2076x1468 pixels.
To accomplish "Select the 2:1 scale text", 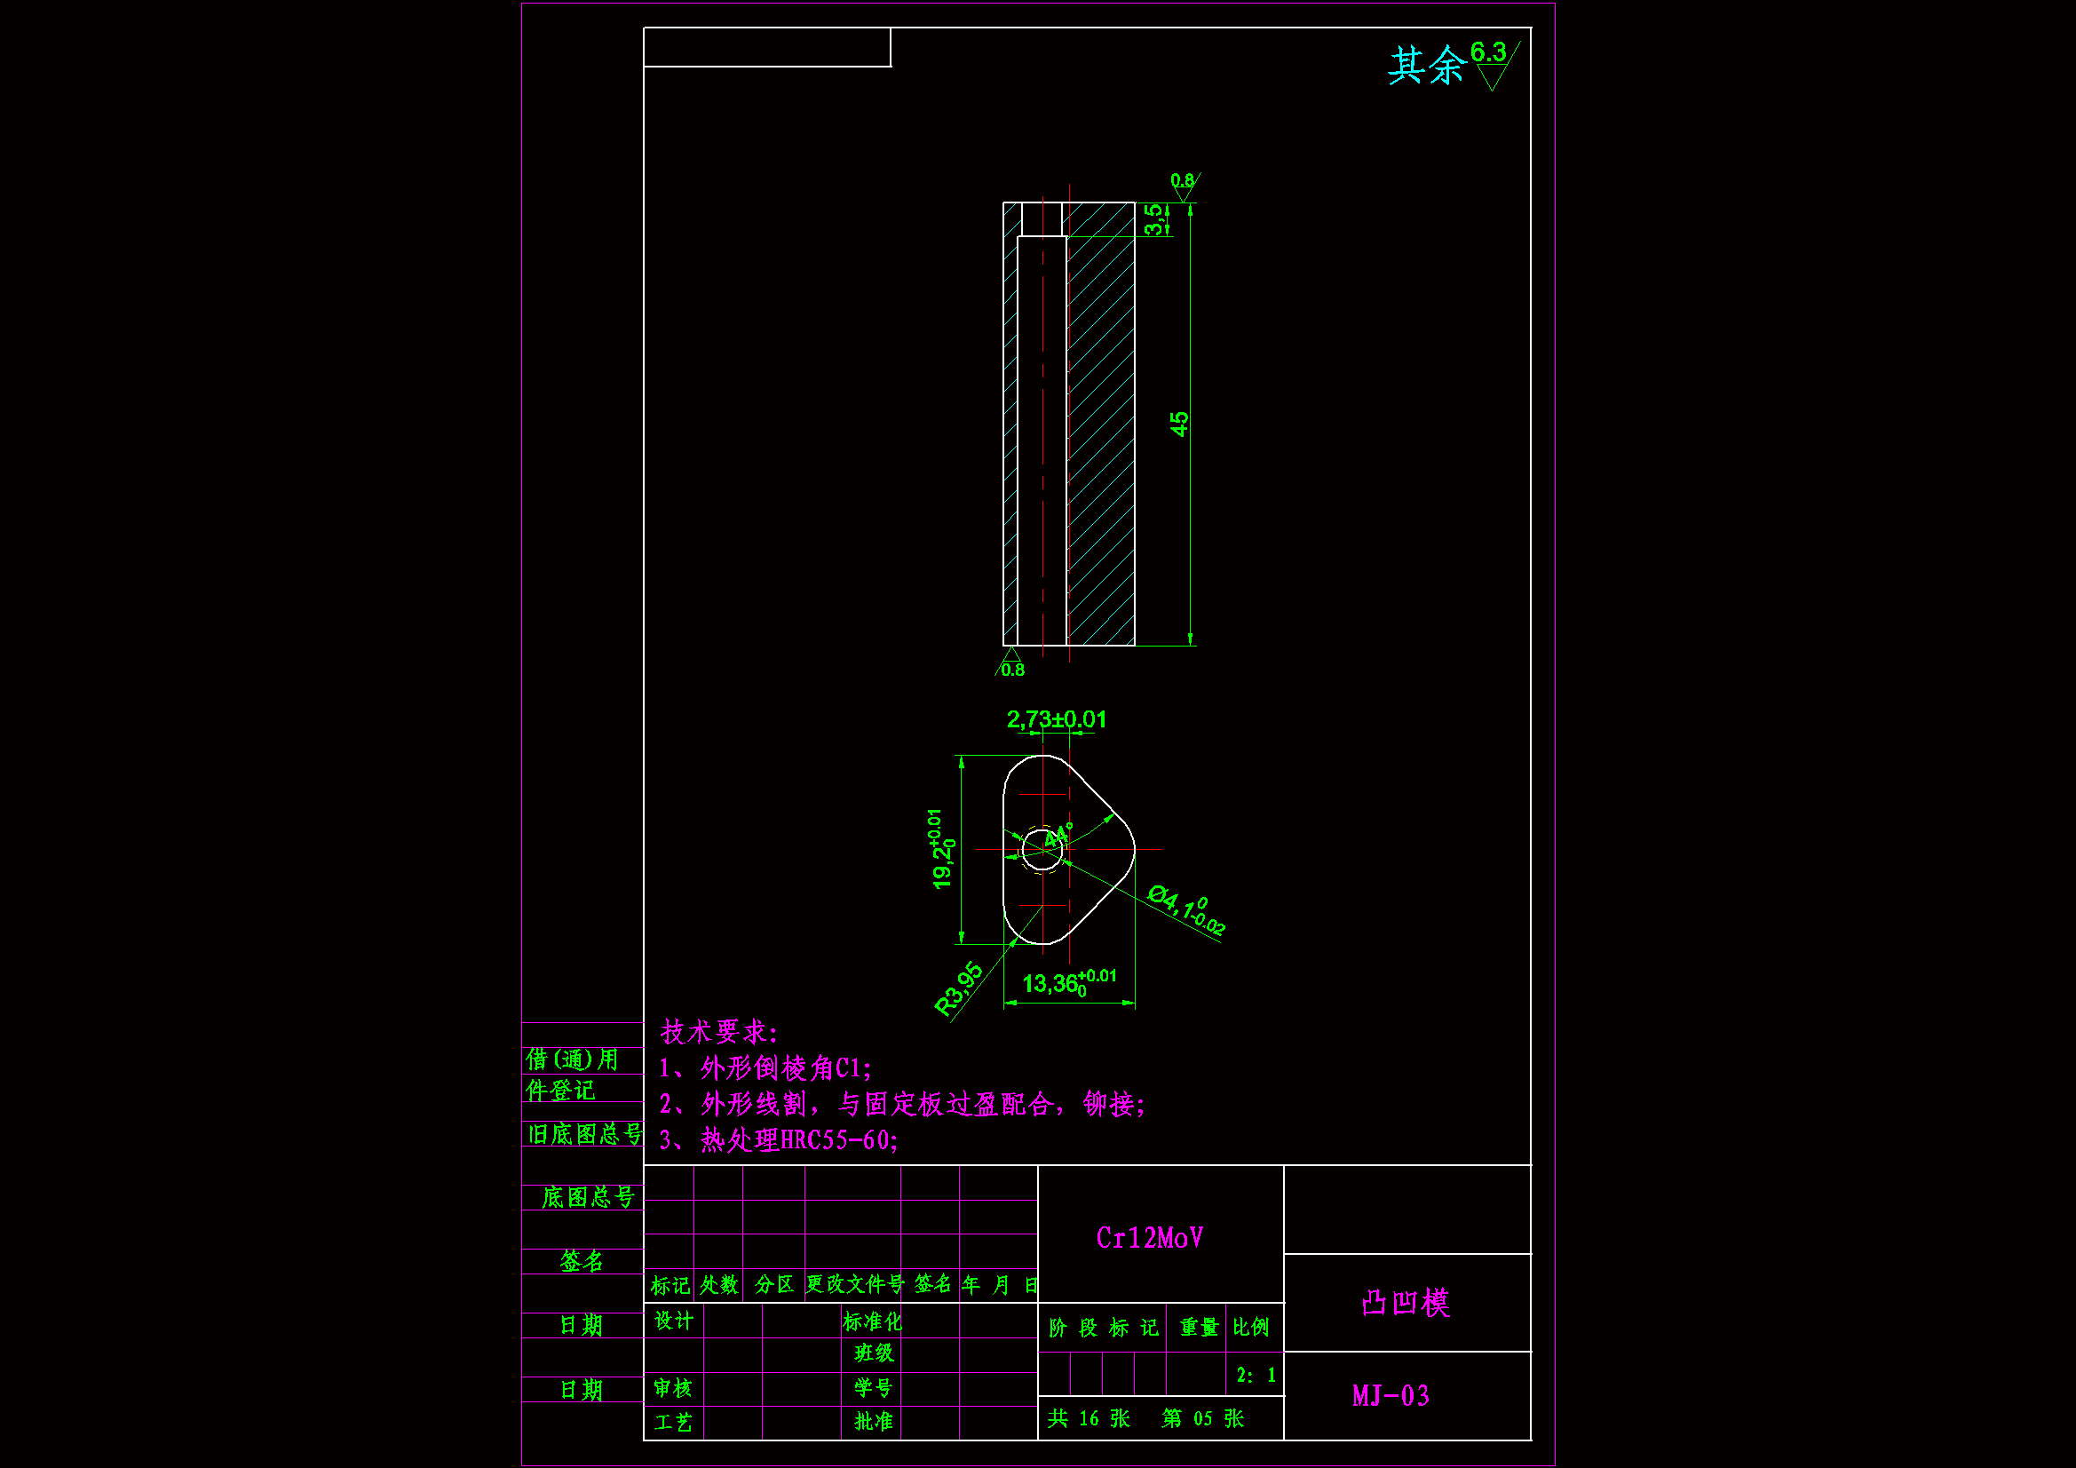I will 1256,1375.
